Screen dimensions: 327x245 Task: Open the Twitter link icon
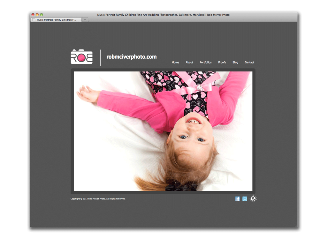point(245,199)
